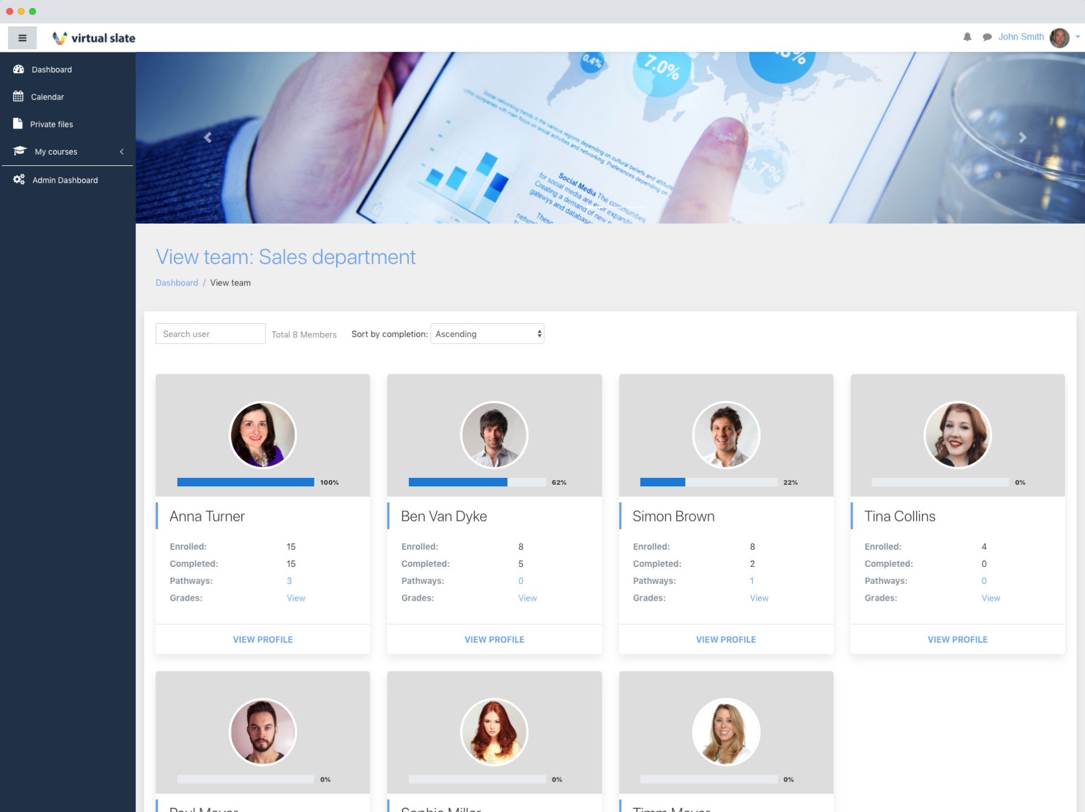This screenshot has height=812, width=1085.
Task: Click the hamburger menu to collapse sidebar
Action: (22, 37)
